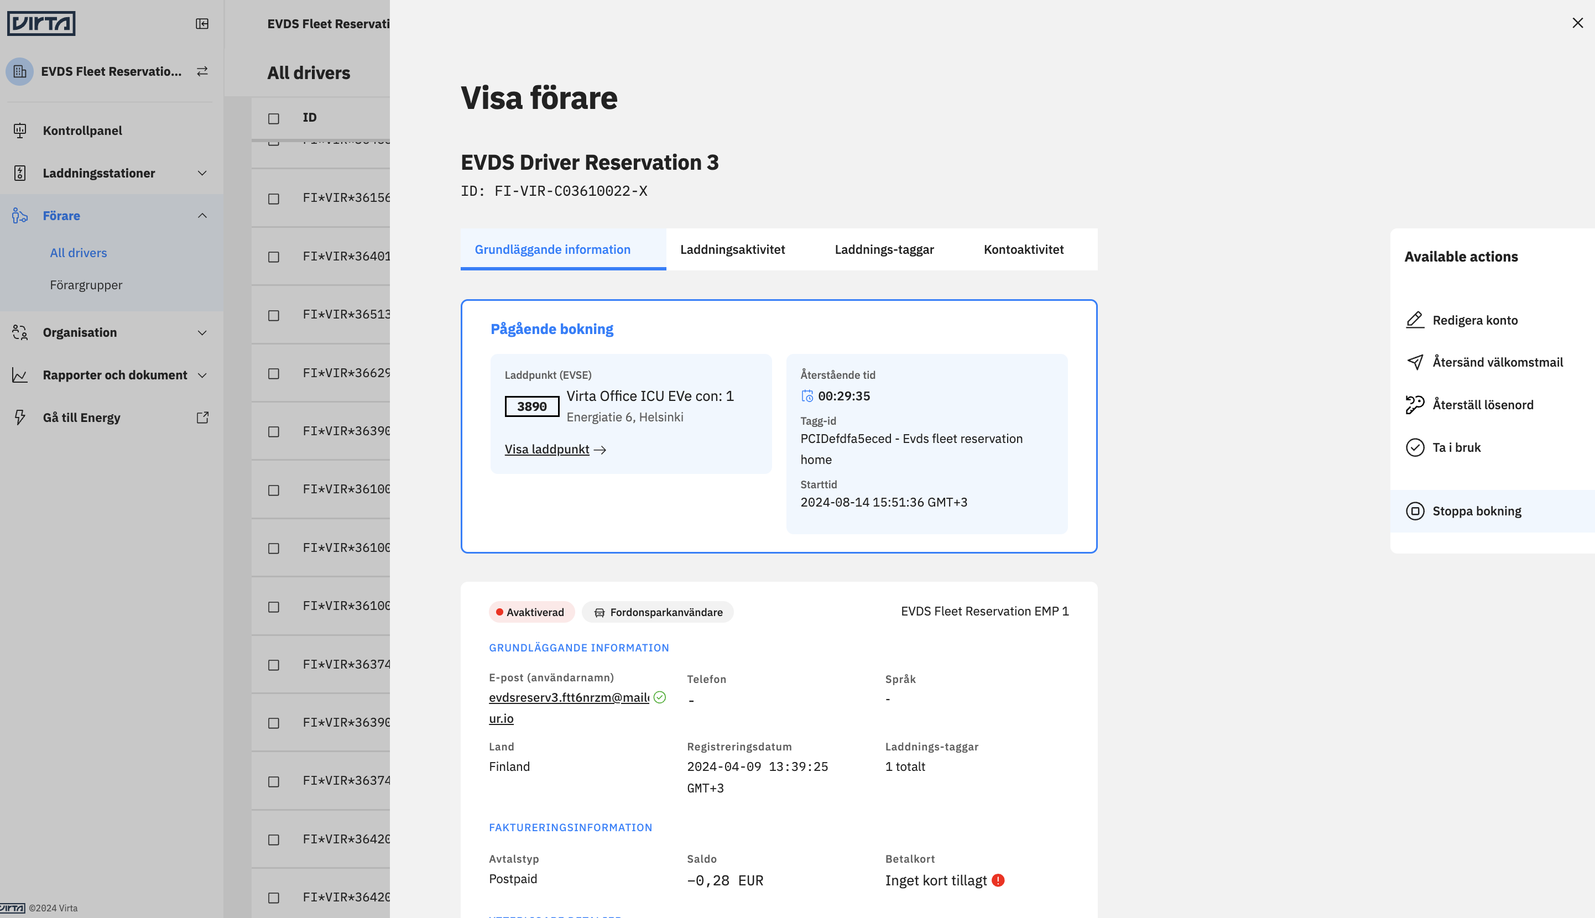Switch to the Laddningsaktivitet tab
The width and height of the screenshot is (1595, 918).
point(733,249)
